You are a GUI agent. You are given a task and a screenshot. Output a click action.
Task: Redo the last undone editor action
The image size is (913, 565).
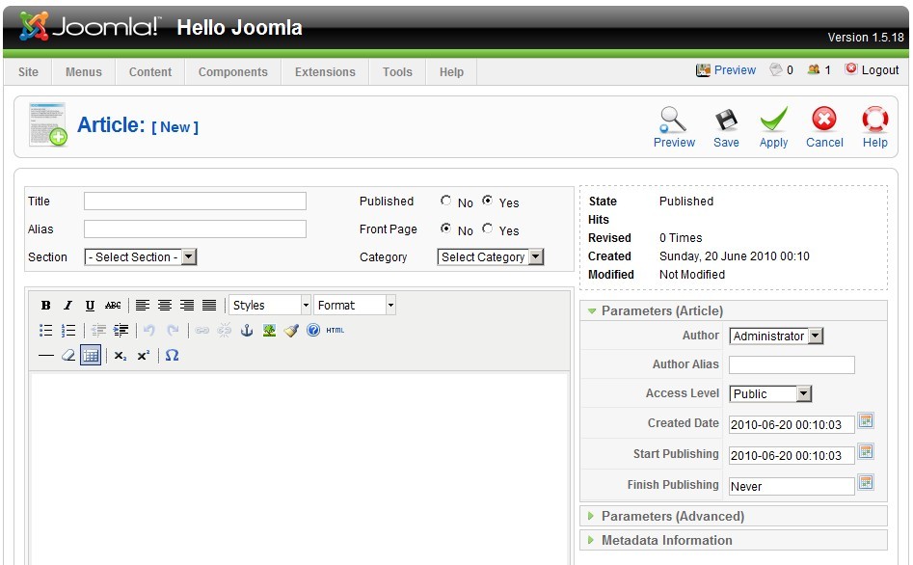coord(173,331)
